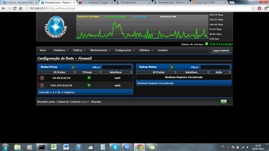
Task: Click the Logout (admin) button
Action: [x=221, y=51]
